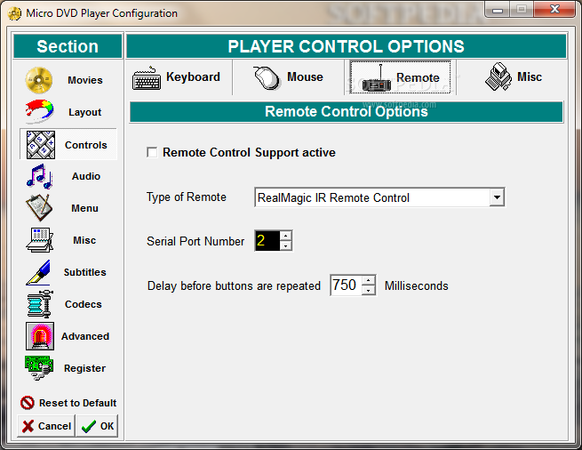Switch to the Misc tab label at top
Image resolution: width=582 pixels, height=450 pixels.
pyautogui.click(x=530, y=76)
